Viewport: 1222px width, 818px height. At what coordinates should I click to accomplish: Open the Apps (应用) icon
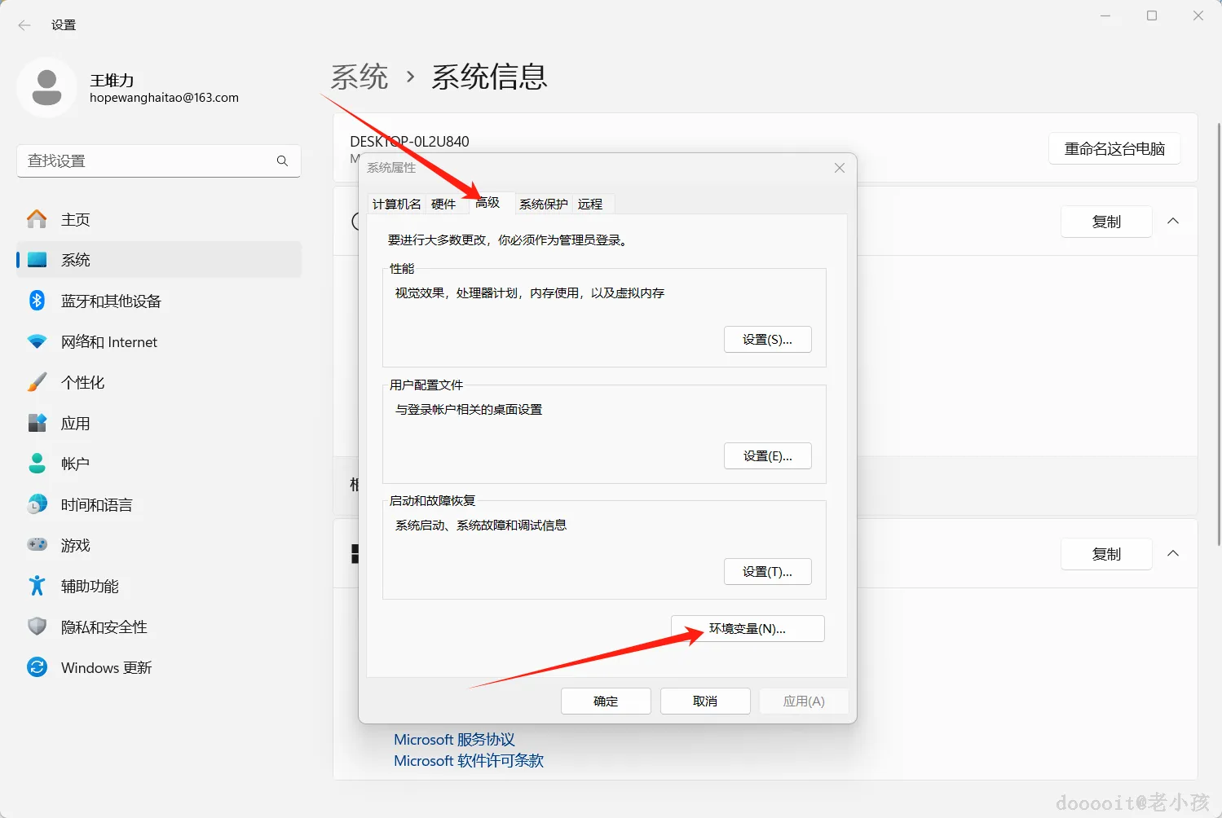(x=37, y=423)
